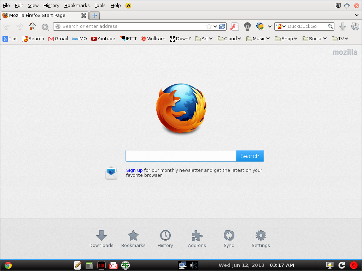Click the light bulb toolbar icon

247,26
